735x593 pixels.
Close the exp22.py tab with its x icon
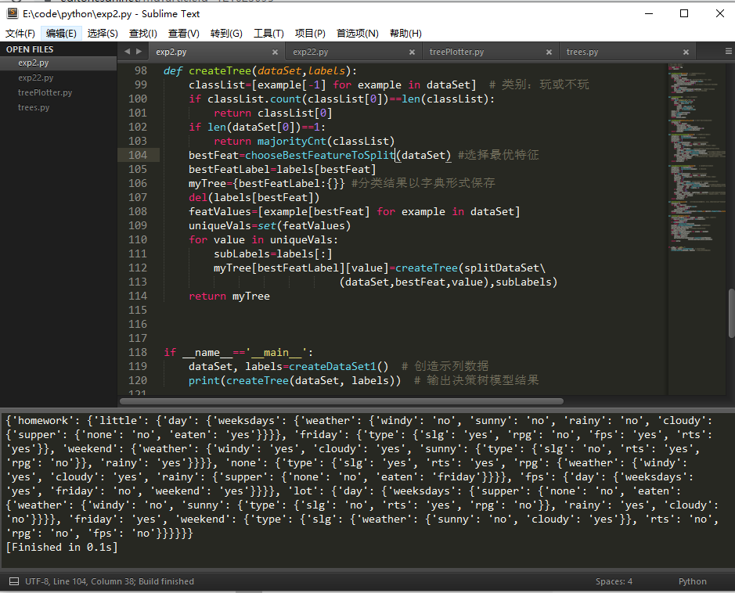coord(412,51)
